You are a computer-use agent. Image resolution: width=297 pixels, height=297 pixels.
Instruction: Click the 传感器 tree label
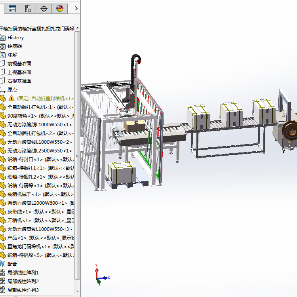coord(15,46)
